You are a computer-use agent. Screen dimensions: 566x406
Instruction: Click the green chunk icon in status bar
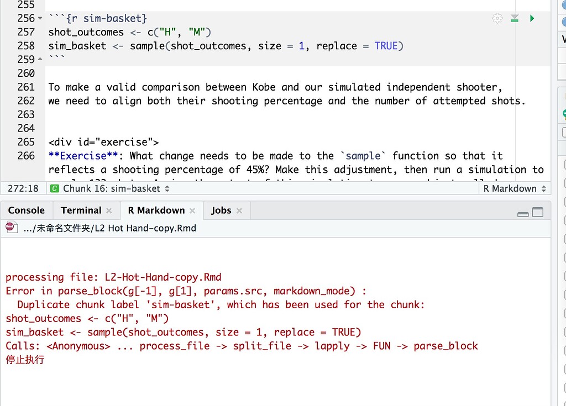[x=55, y=188]
